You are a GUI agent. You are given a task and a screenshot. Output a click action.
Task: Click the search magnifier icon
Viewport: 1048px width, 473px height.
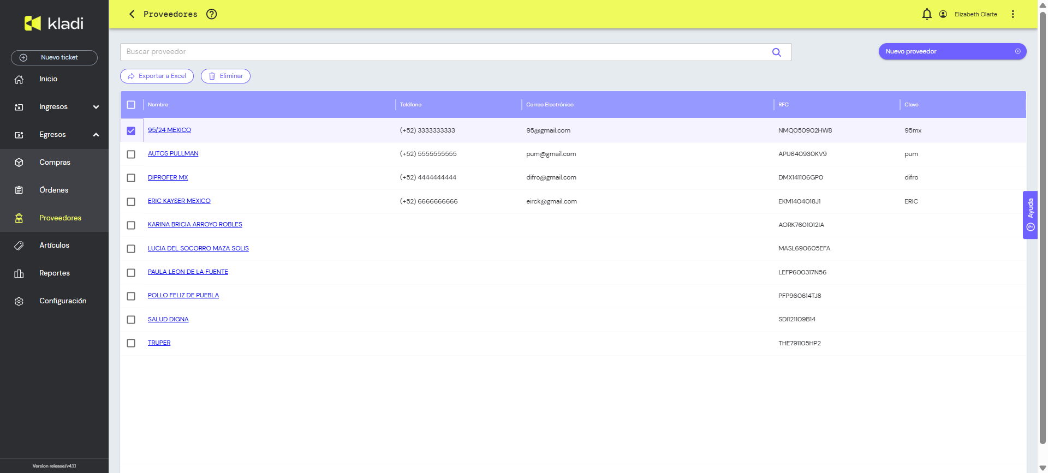click(777, 52)
